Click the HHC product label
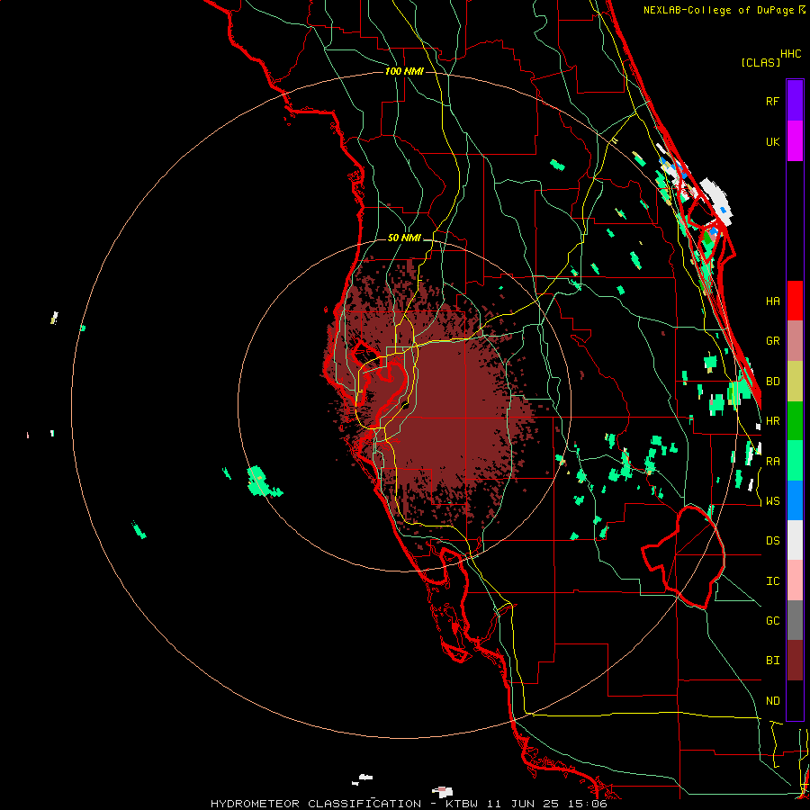 point(791,54)
